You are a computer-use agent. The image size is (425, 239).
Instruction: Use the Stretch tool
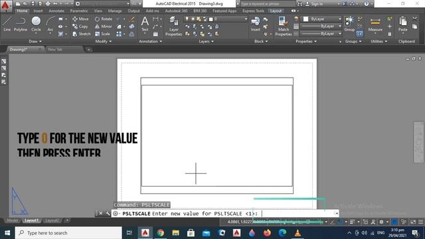point(82,34)
